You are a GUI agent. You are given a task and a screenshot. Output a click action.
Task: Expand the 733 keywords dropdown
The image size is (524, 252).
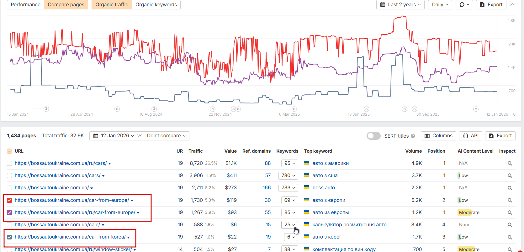(x=288, y=188)
